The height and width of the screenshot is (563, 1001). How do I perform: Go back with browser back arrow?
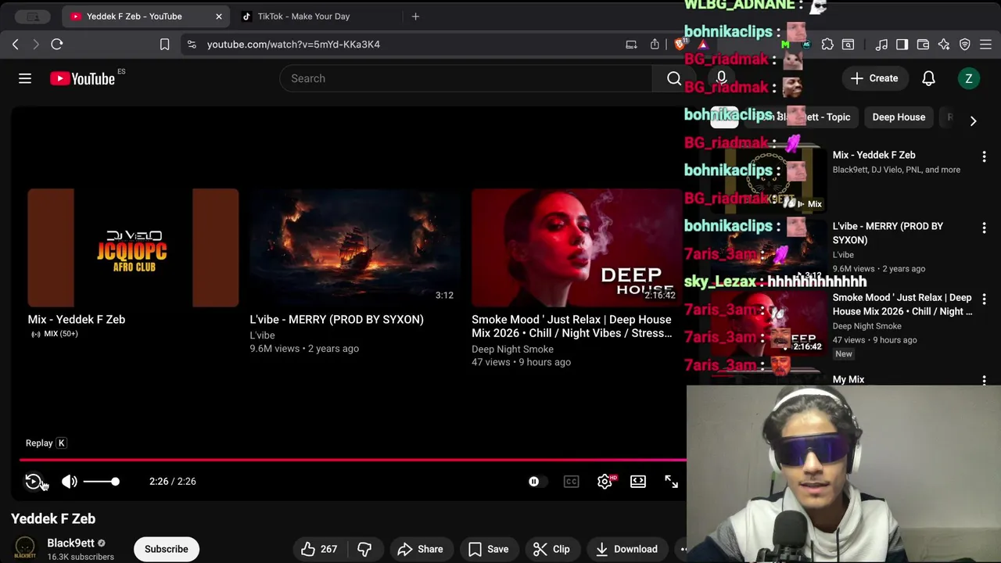(x=16, y=45)
